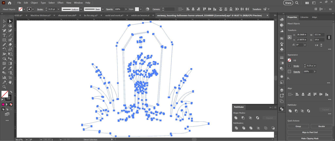Open the Window menu
The image size is (335, 141).
click(x=79, y=3)
